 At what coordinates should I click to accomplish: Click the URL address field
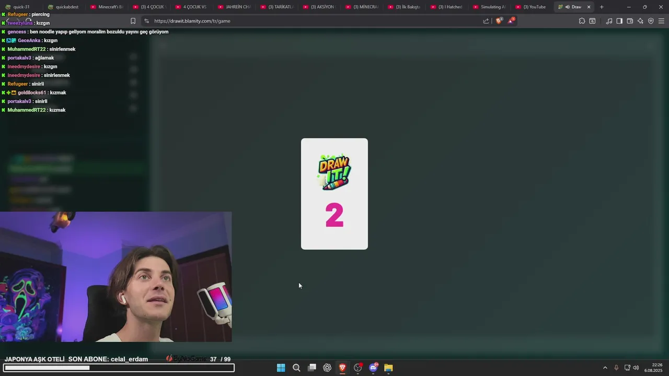coord(314,21)
